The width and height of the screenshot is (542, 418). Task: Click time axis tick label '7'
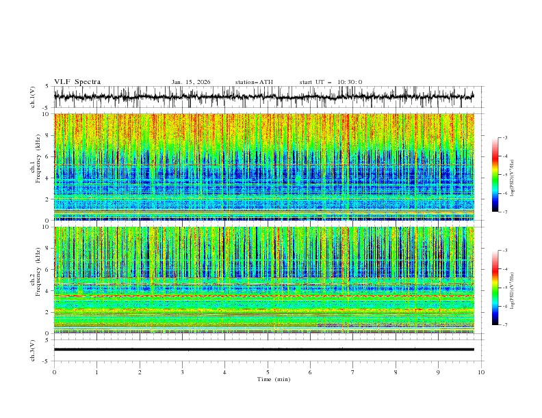point(353,372)
